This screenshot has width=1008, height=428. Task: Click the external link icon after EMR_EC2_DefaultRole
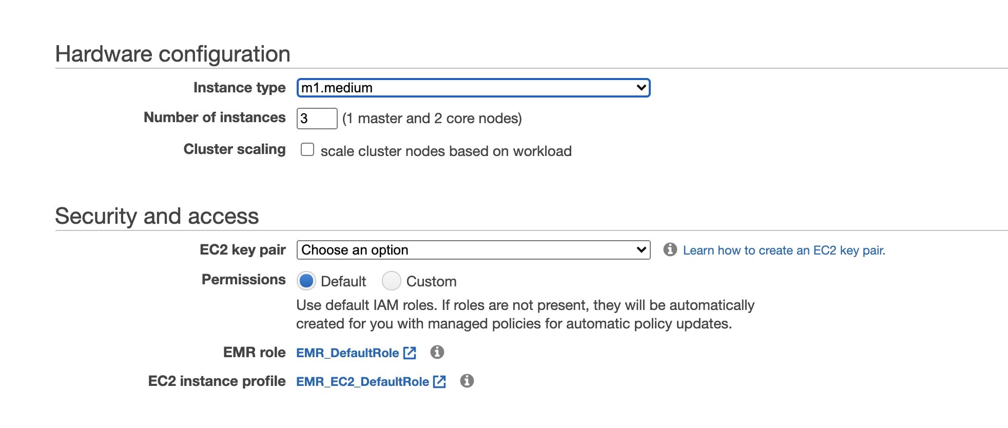coord(439,382)
